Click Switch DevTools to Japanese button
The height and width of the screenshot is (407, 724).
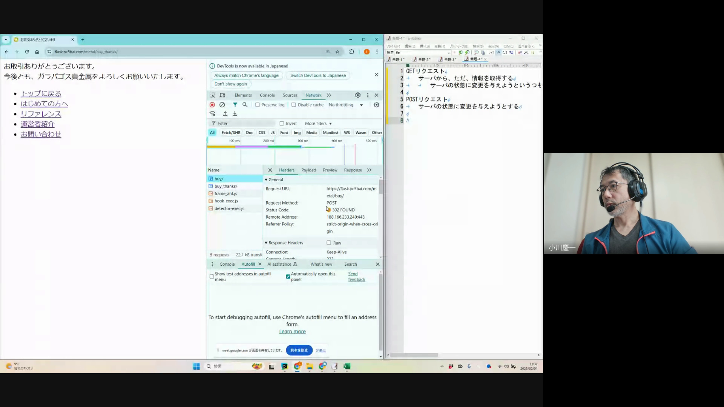(x=318, y=75)
